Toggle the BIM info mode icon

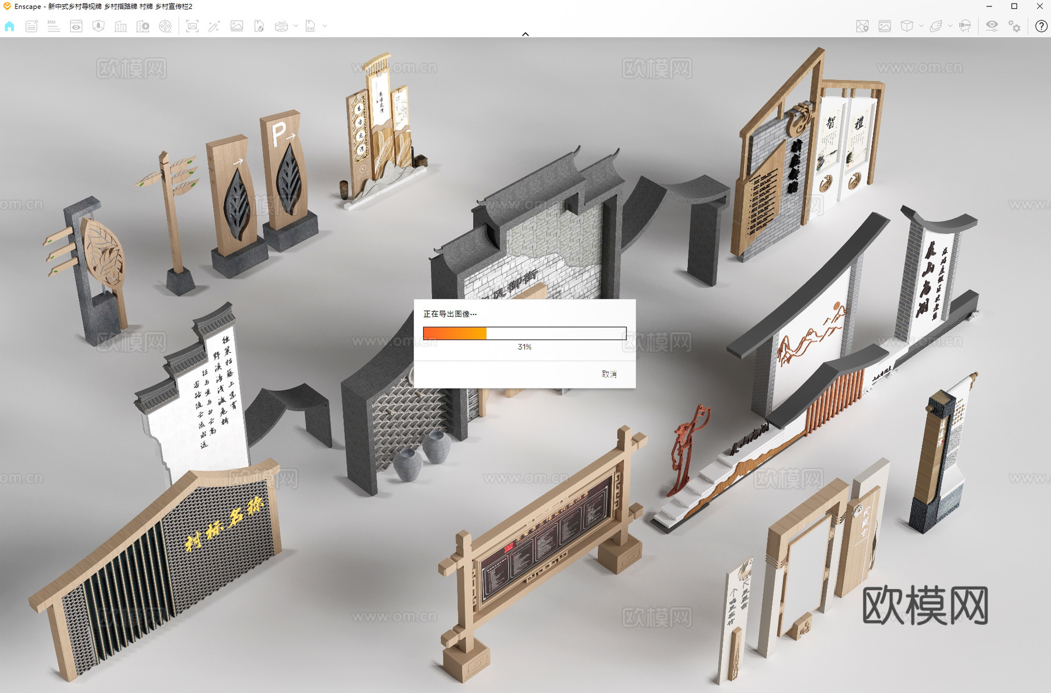click(x=54, y=26)
